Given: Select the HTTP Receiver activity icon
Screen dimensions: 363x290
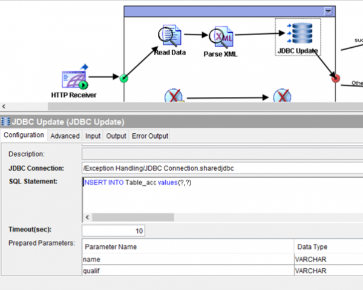Looking at the screenshot, I should (74, 77).
